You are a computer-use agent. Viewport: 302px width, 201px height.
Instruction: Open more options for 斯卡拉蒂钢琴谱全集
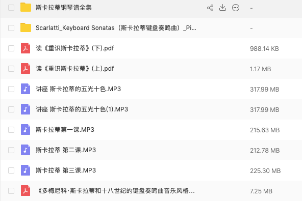click(x=236, y=8)
